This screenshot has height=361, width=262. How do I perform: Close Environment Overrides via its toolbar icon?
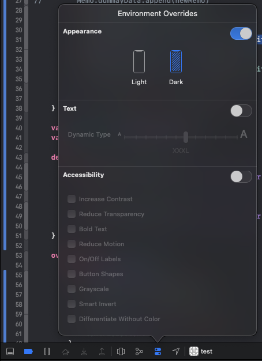coord(158,352)
